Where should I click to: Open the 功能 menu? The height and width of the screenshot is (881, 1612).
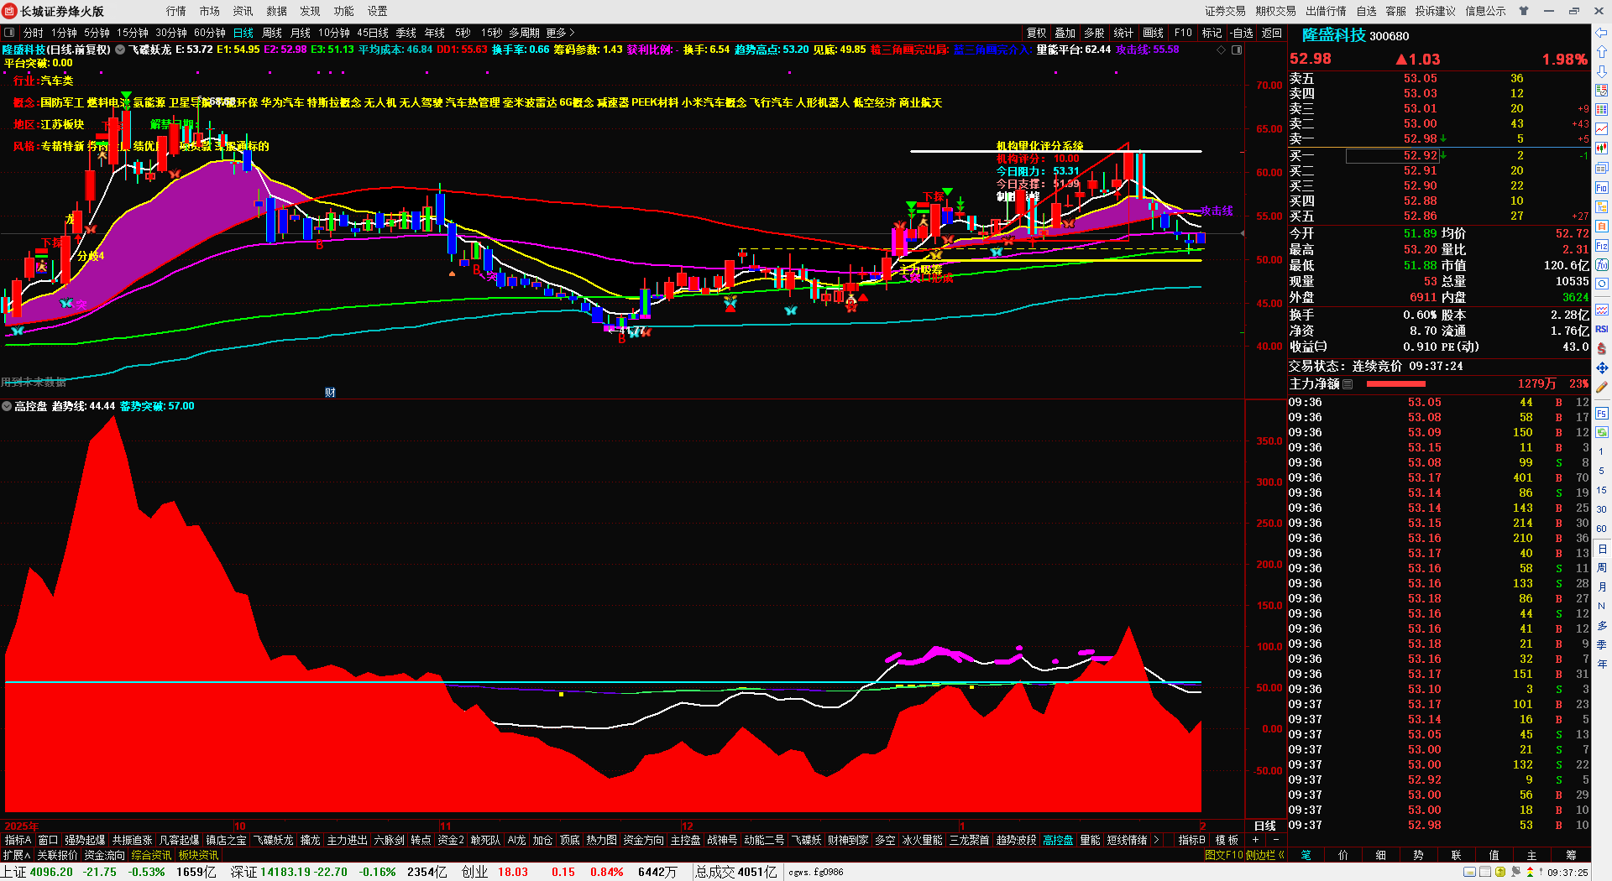344,11
